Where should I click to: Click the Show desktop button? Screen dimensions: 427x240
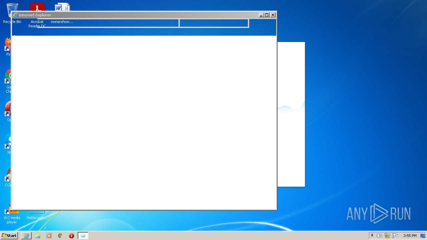point(423,236)
